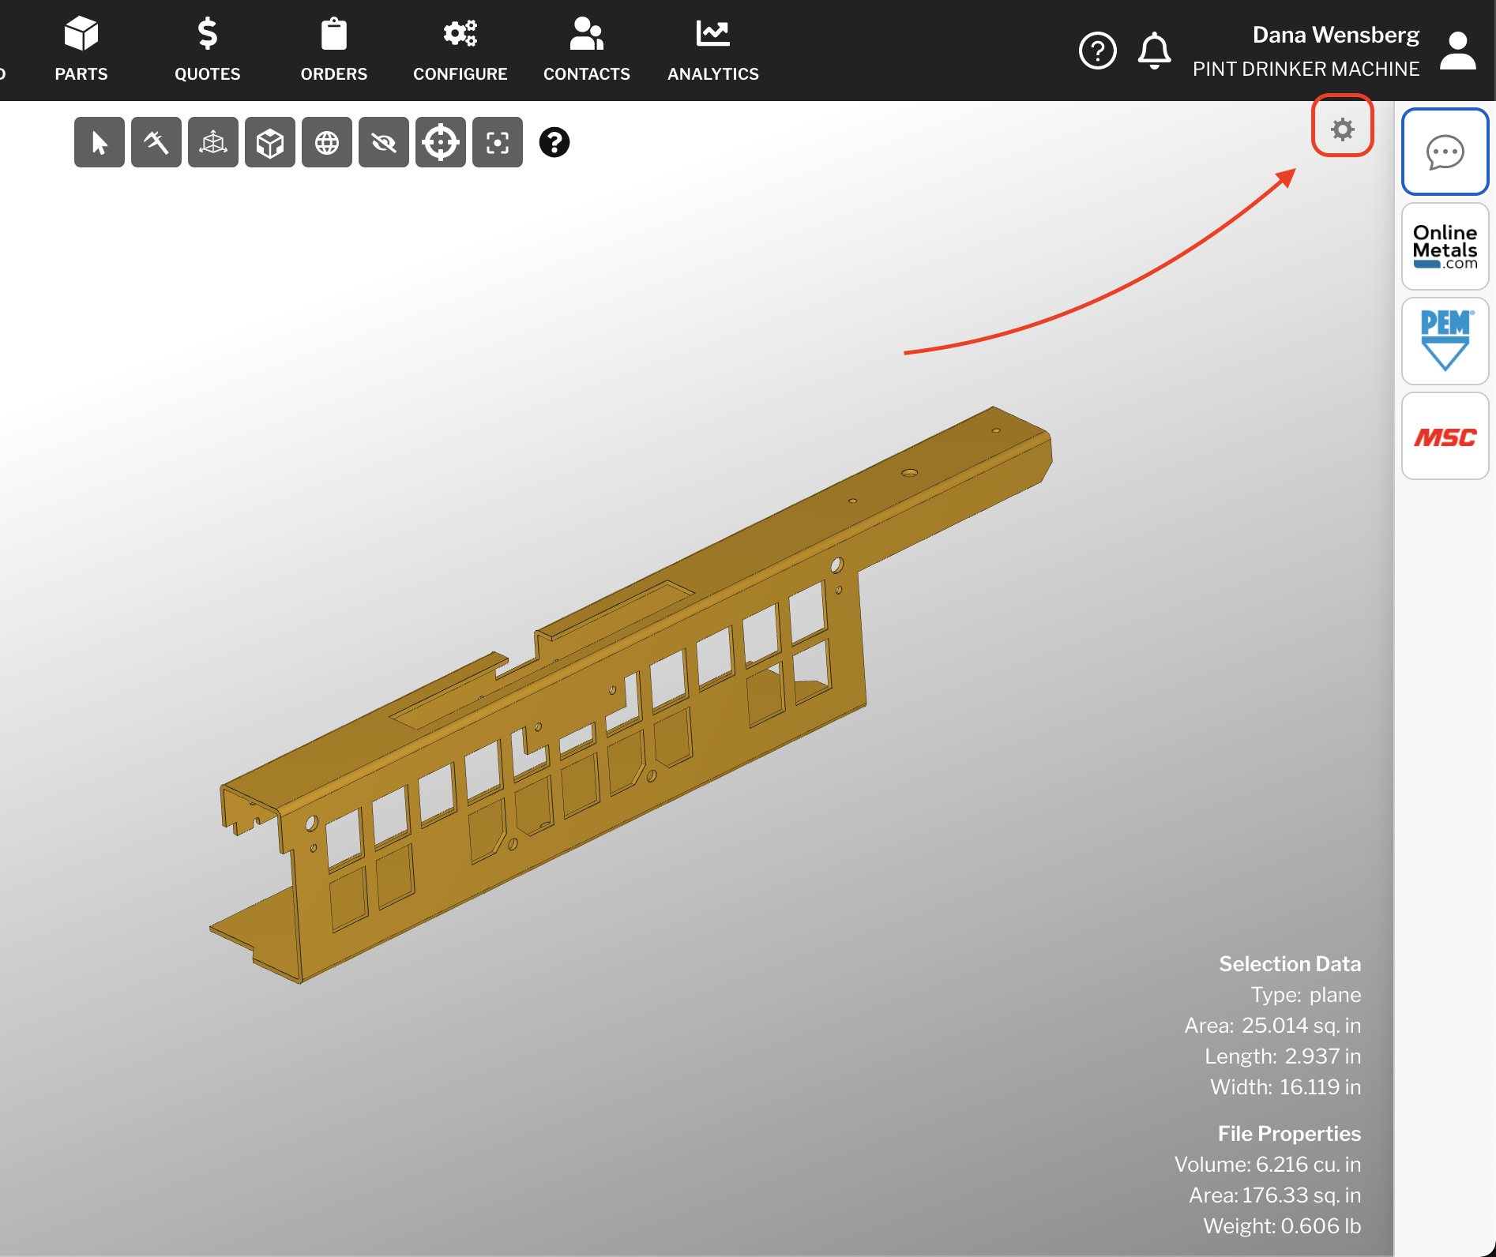Select the cursor selection tool

click(x=99, y=142)
